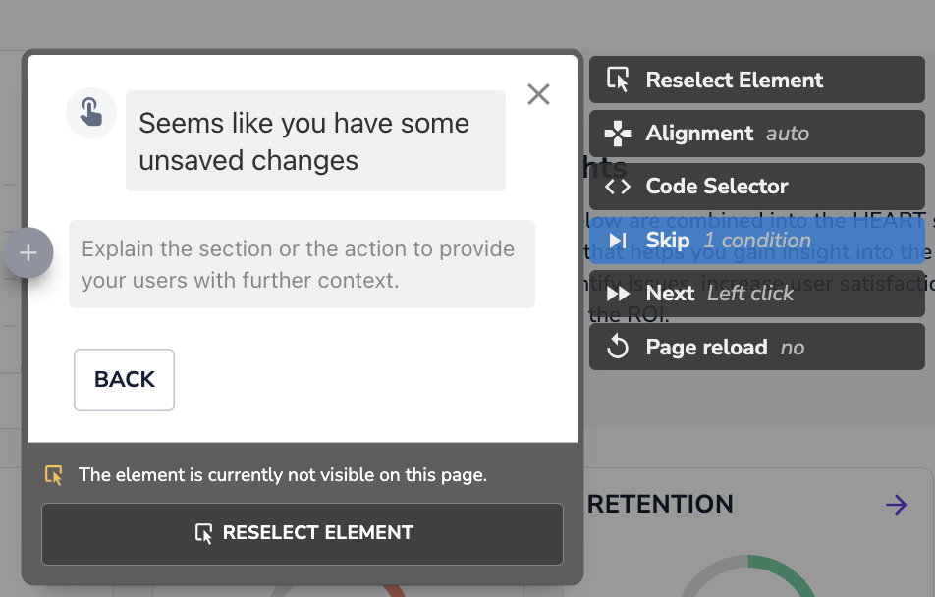Close the step editor with the X
Viewport: 935px width, 597px height.
(x=538, y=94)
